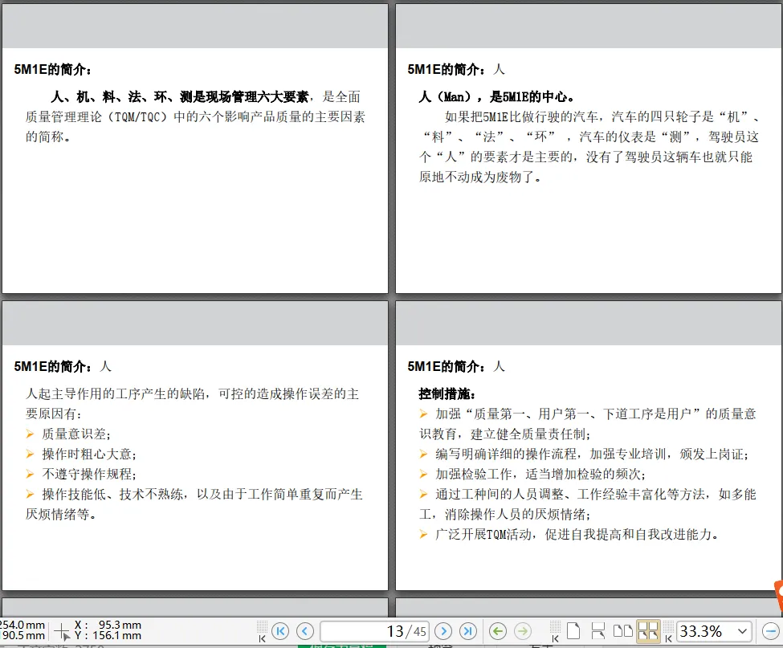Click the "X : 95.3 mm" readout
This screenshot has width=783, height=648.
108,625
